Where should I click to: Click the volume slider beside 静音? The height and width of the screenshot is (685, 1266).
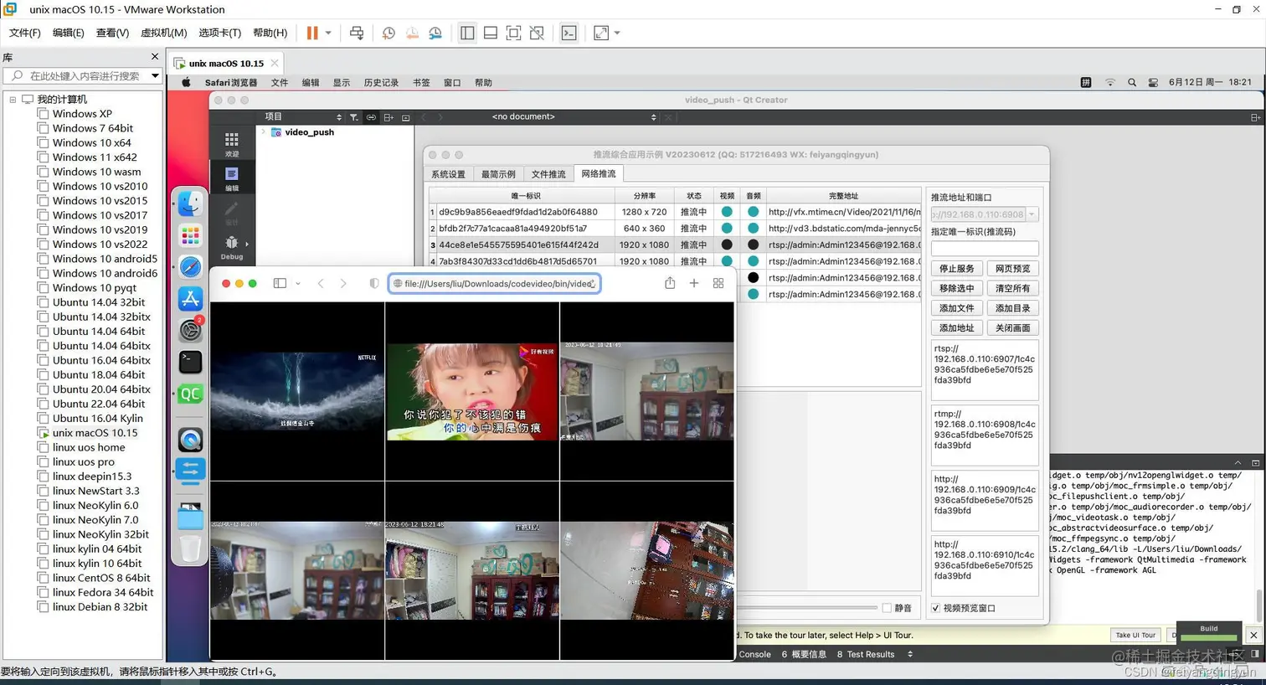tap(806, 608)
